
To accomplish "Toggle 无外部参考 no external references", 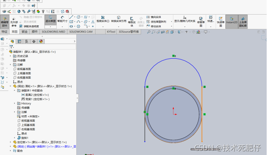I will (14, 22).
